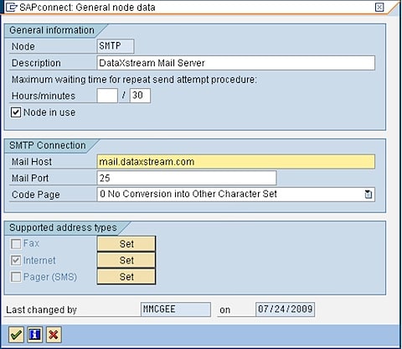Toggle the Fax address type checkbox

16,244
